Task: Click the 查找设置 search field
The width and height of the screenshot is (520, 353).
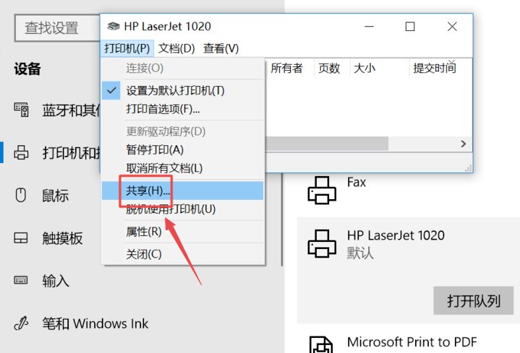Action: [x=57, y=28]
